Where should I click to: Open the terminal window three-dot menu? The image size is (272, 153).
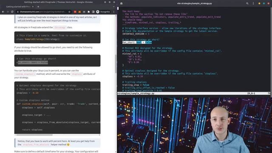coord(253,3)
